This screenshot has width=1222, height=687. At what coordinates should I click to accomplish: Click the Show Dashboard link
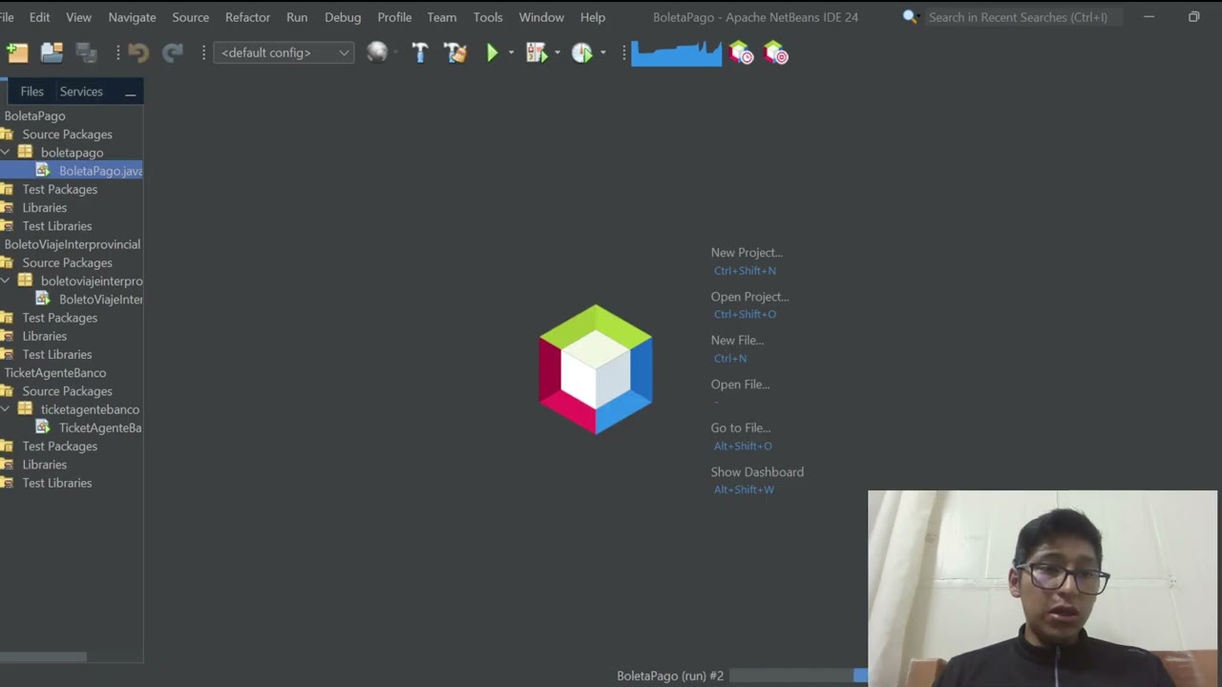[757, 472]
